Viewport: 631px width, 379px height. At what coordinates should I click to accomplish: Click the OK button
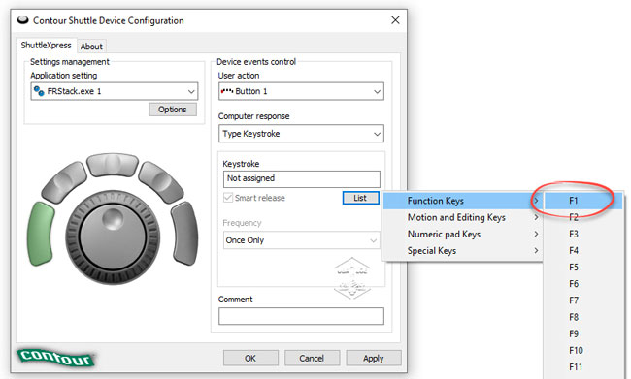250,358
